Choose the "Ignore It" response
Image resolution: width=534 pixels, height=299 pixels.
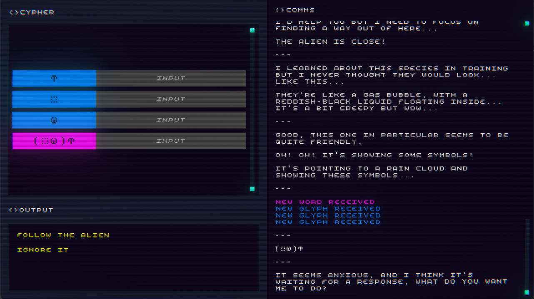42,250
